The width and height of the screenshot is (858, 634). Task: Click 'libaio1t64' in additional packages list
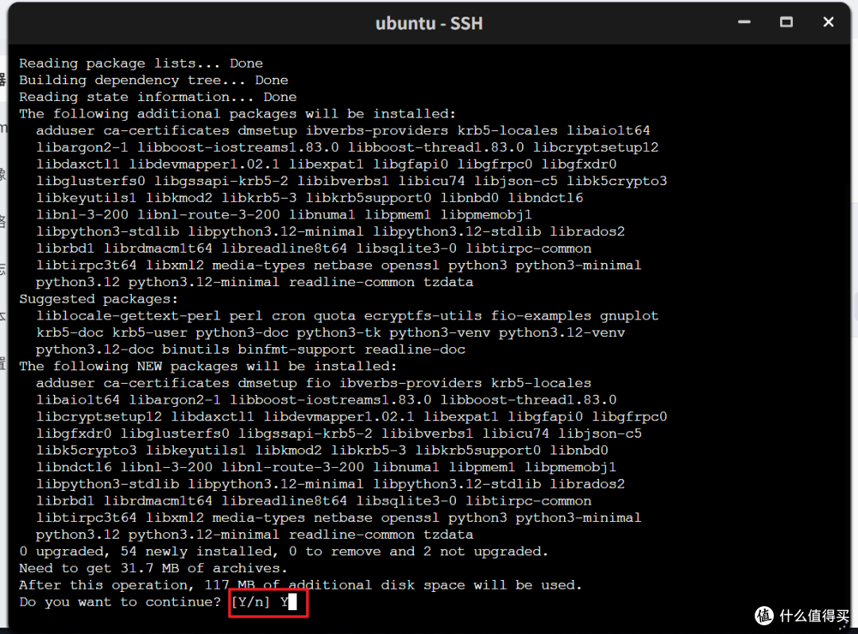pyautogui.click(x=609, y=131)
